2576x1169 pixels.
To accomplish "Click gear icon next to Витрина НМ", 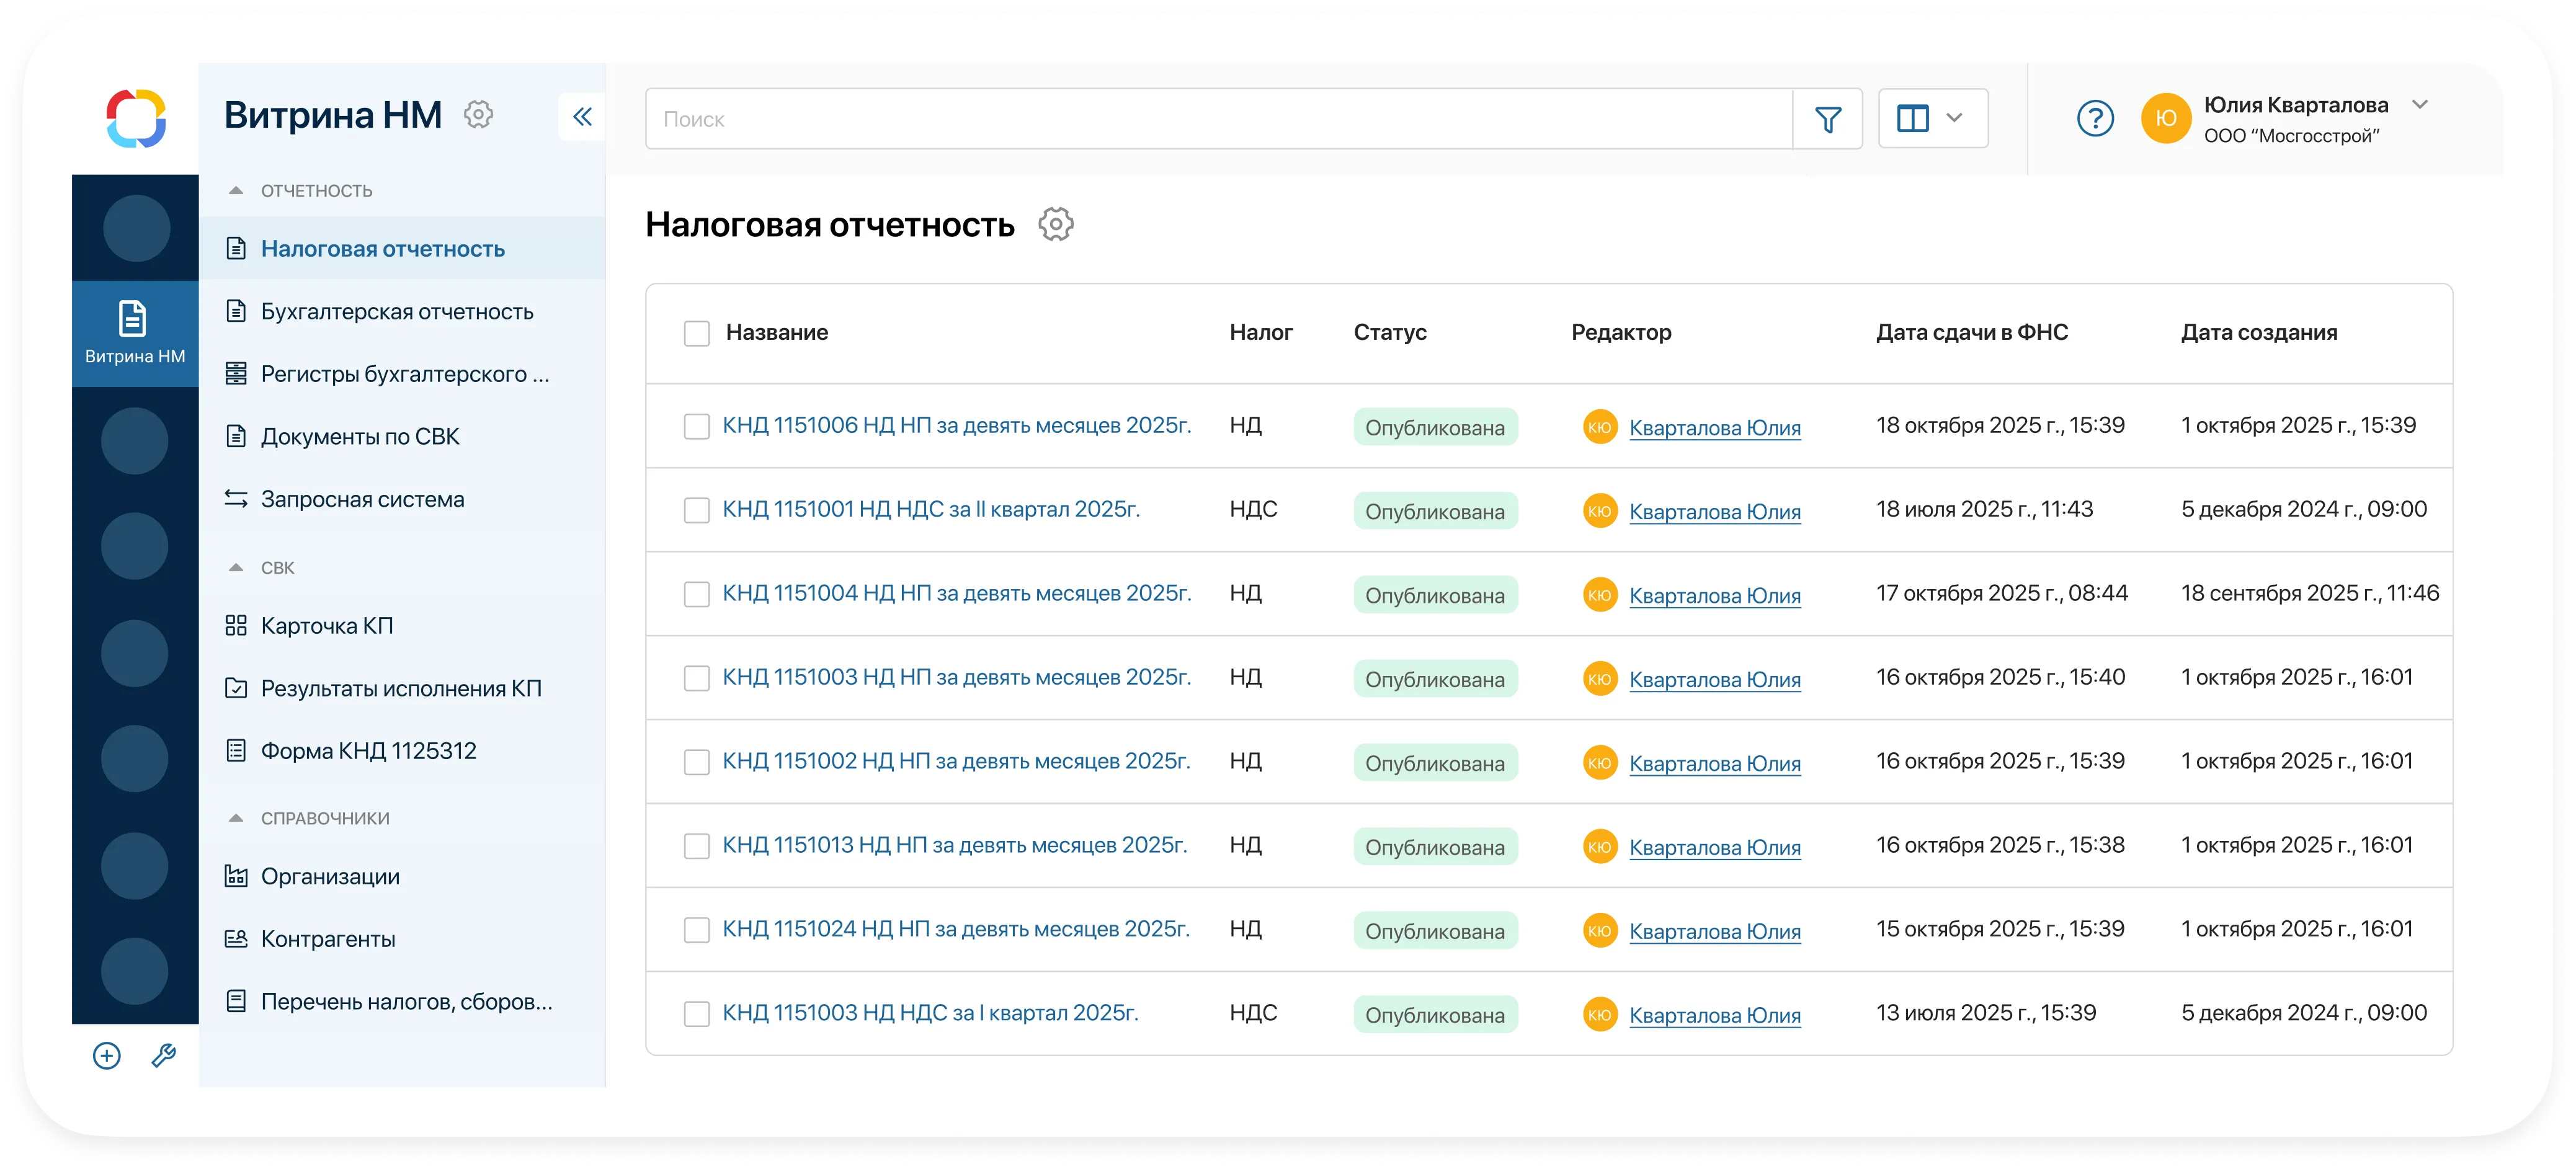I will point(478,115).
